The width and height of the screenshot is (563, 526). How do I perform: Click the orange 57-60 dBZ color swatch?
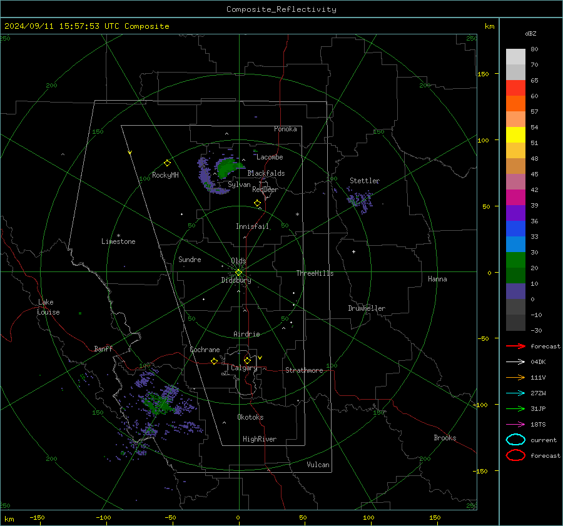tap(515, 103)
